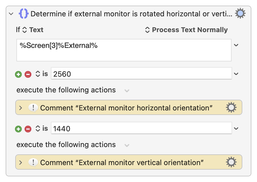Open the token dropdown beside the %Screen[3]%External% field
The width and height of the screenshot is (257, 182).
pos(236,45)
